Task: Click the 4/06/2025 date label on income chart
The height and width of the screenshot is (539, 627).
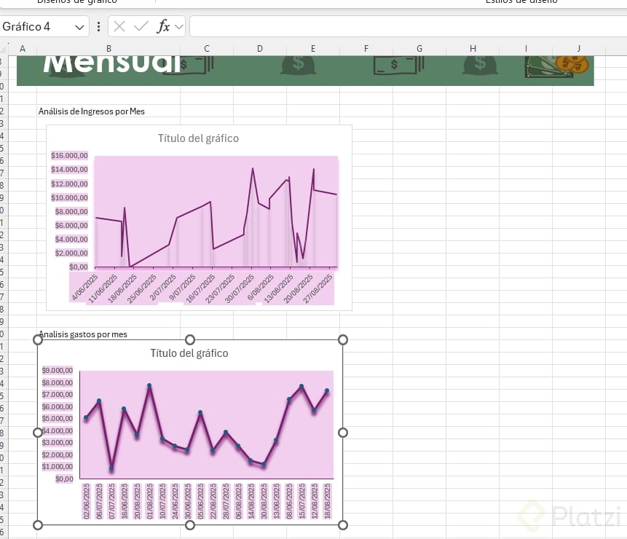Action: click(84, 287)
